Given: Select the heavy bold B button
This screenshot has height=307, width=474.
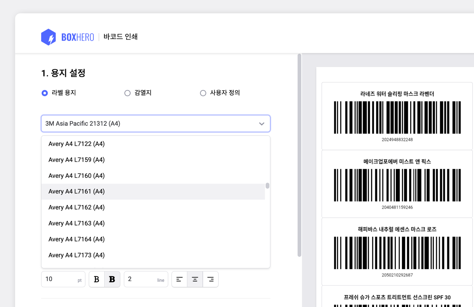Looking at the screenshot, I should (112, 279).
